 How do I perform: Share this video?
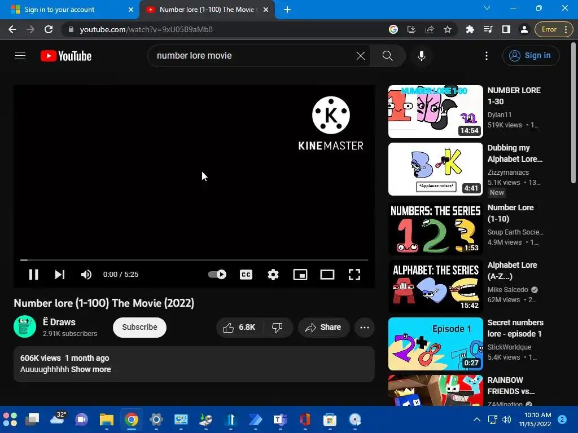pos(323,328)
